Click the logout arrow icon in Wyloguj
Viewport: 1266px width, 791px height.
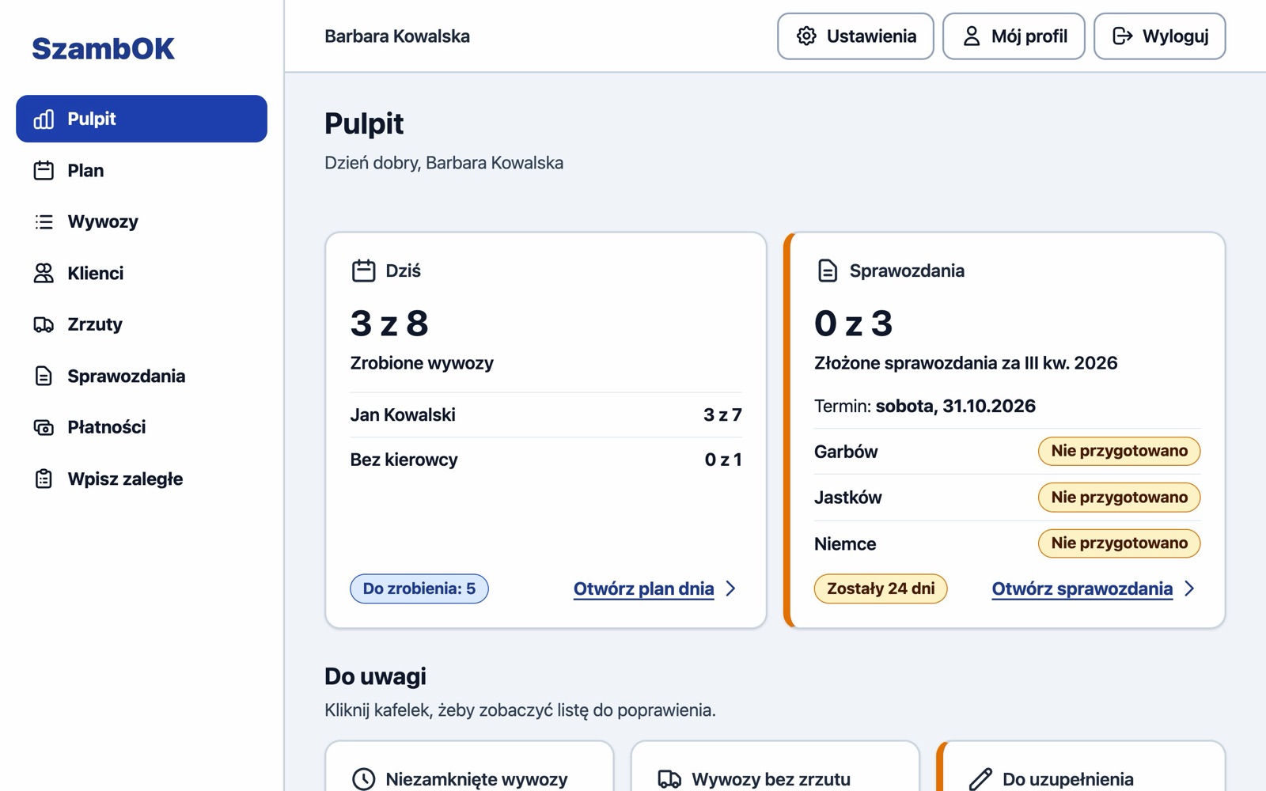[x=1122, y=36]
